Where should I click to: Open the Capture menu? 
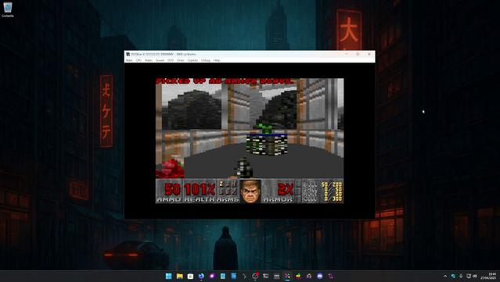192,60
